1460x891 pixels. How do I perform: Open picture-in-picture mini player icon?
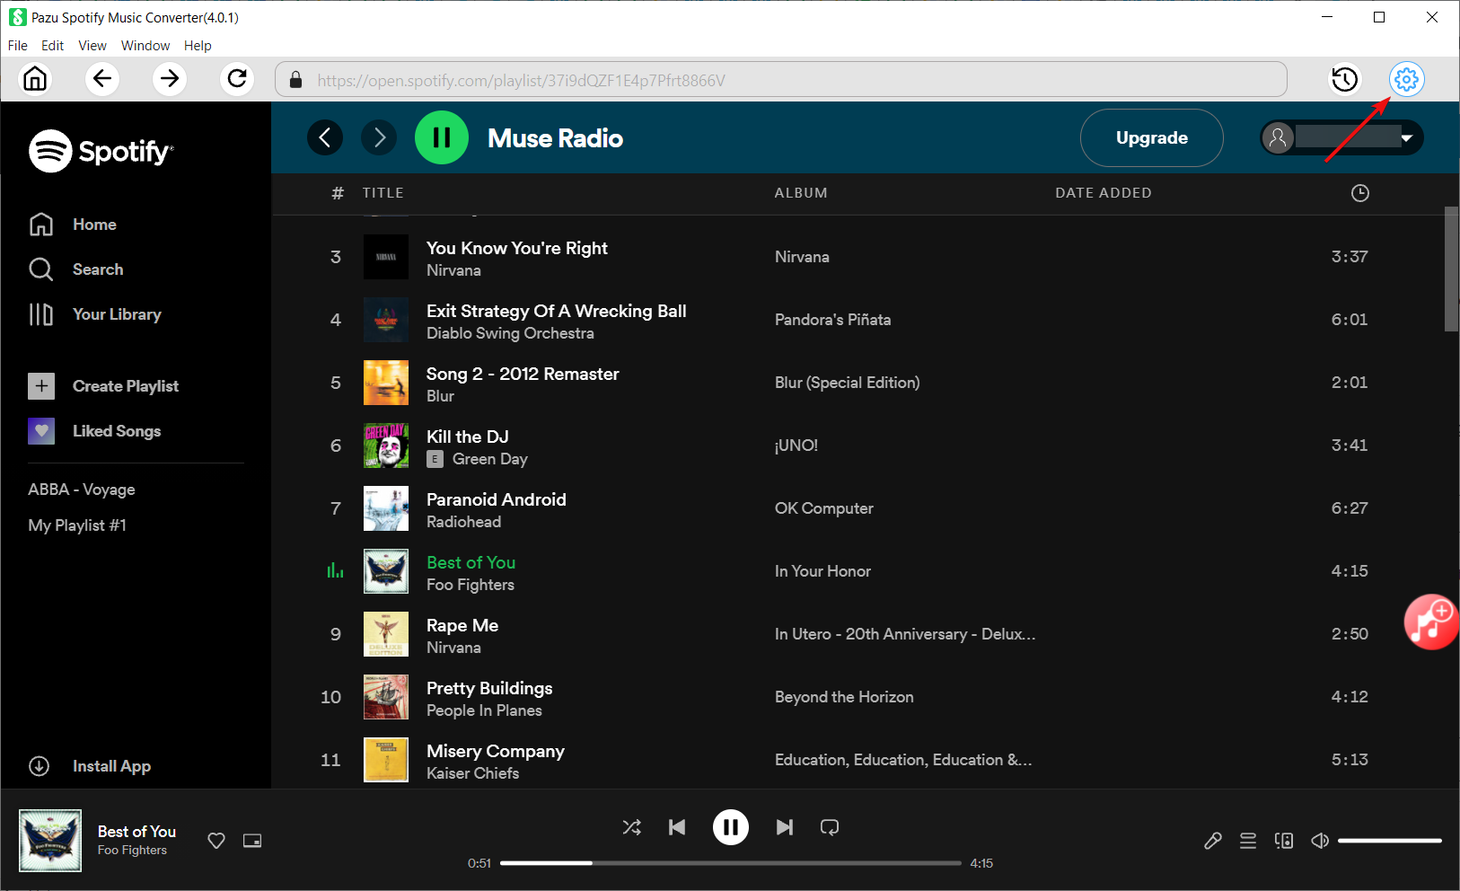click(x=252, y=841)
